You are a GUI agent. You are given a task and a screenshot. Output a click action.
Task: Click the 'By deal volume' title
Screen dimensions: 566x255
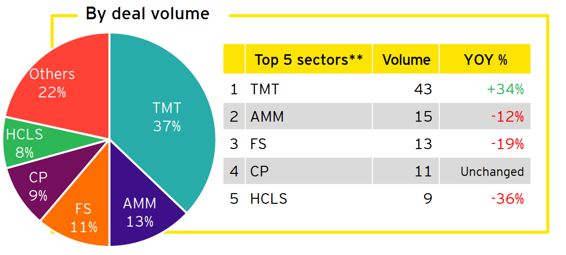[147, 14]
